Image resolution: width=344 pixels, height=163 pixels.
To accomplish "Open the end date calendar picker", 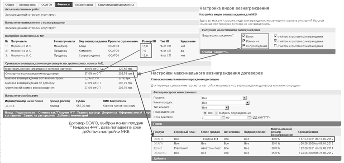I will click(249, 118).
